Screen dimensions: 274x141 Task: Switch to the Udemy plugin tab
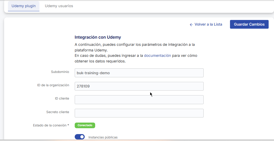tap(24, 6)
